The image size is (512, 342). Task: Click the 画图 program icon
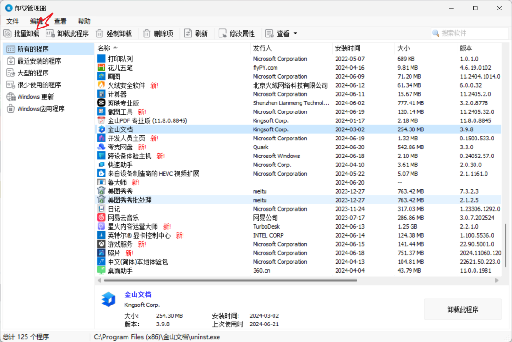pos(101,76)
